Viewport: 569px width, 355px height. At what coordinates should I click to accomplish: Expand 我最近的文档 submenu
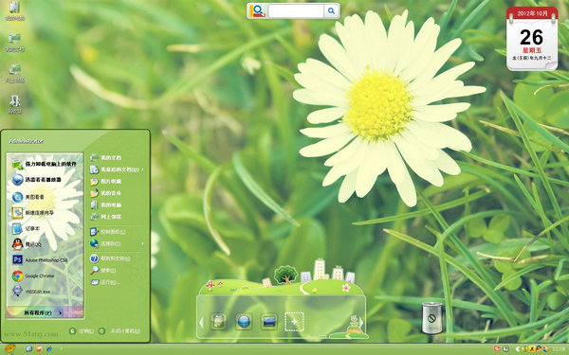point(117,169)
